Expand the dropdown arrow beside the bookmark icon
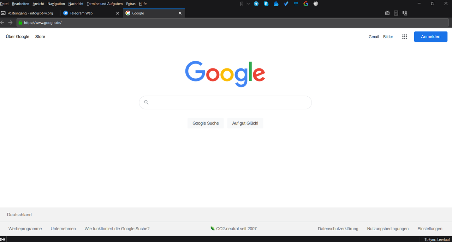This screenshot has width=452, height=242. (x=248, y=4)
